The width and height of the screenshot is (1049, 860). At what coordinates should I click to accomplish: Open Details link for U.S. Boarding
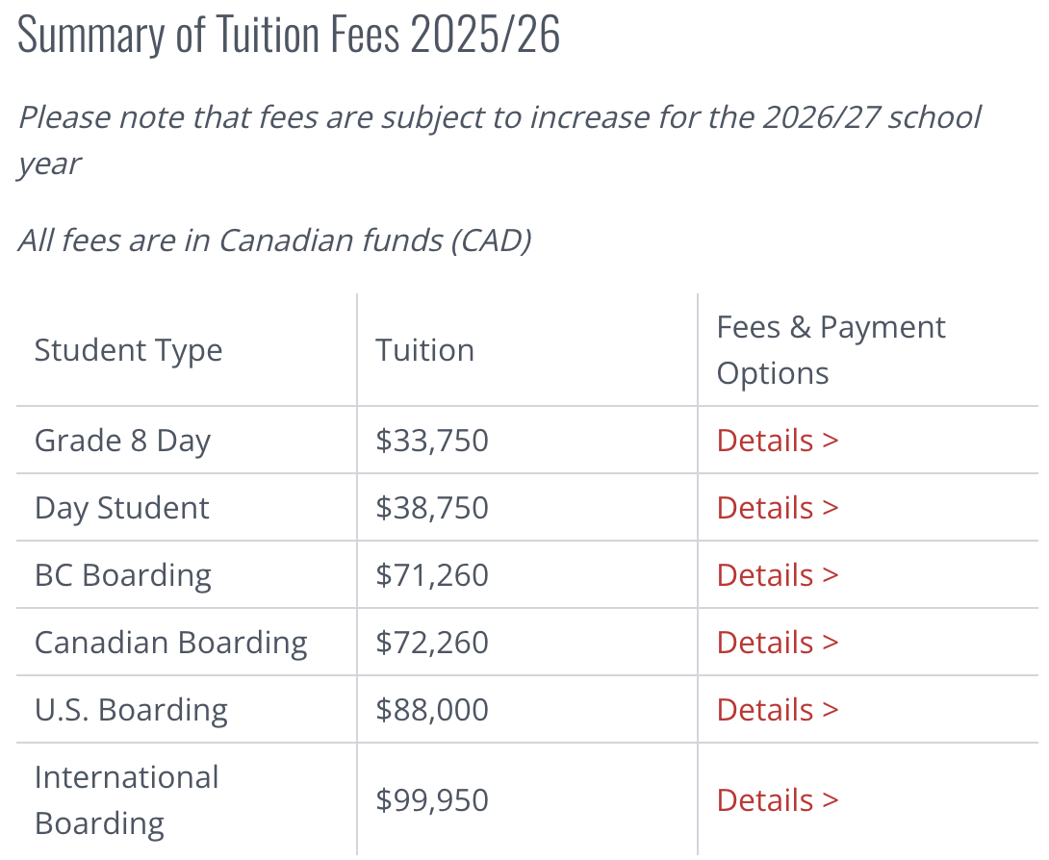click(x=778, y=710)
